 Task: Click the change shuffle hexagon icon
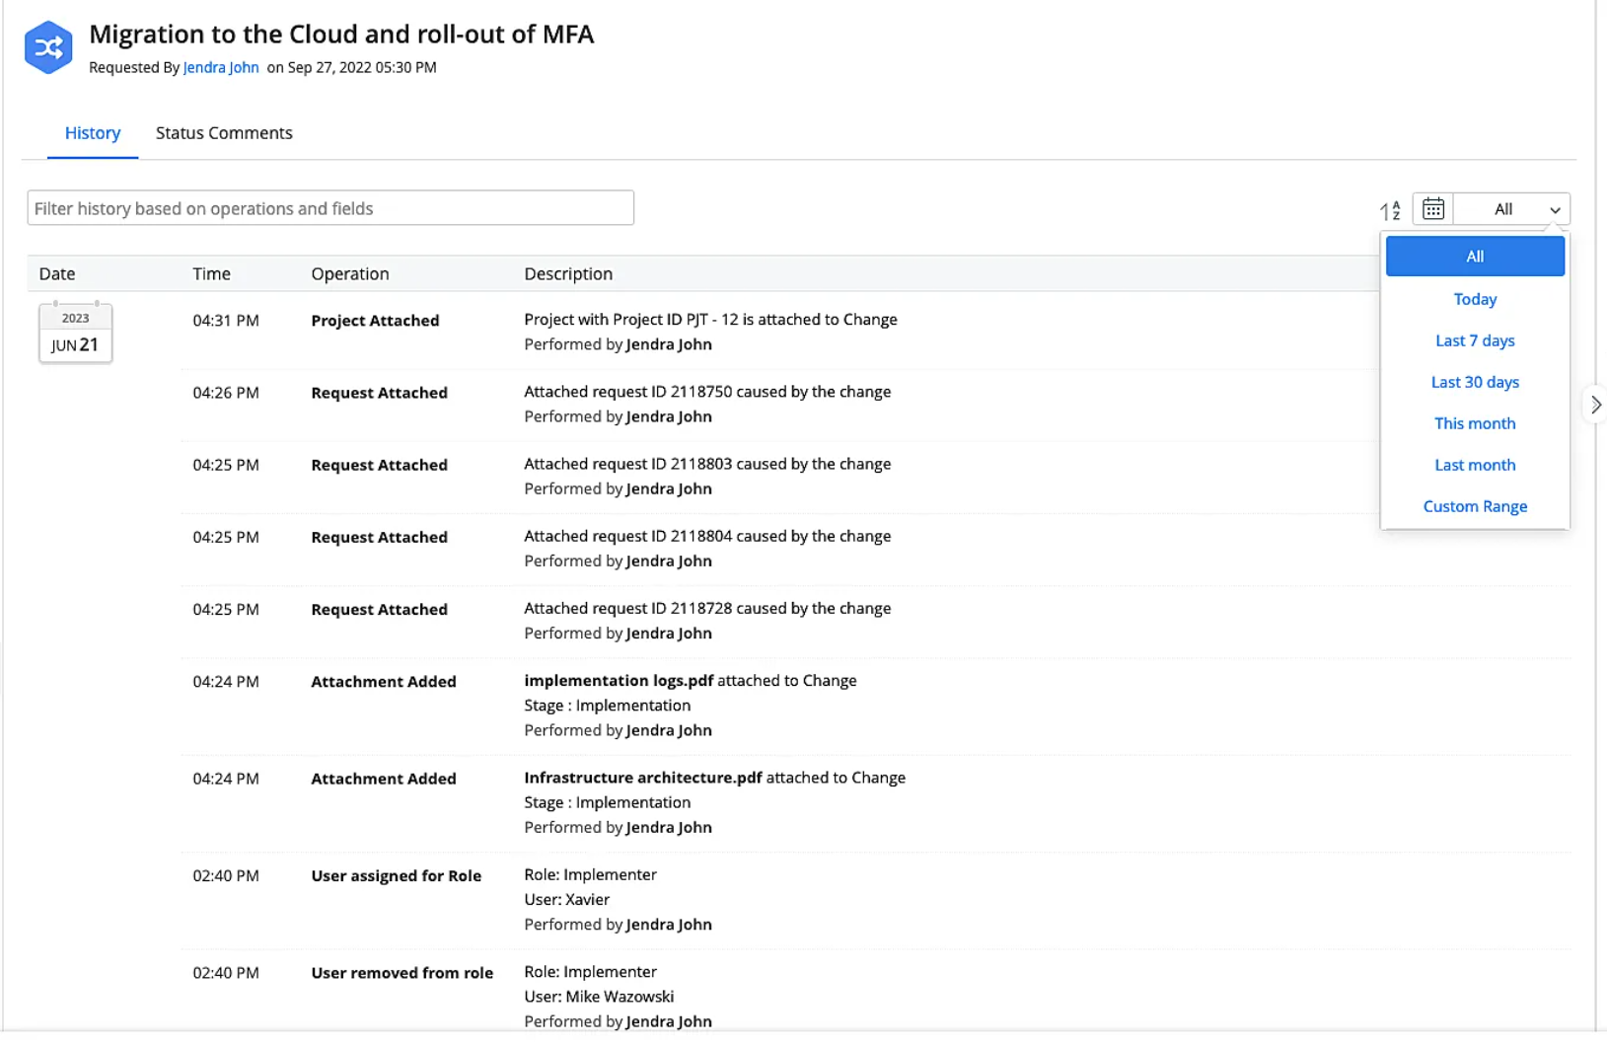48,47
